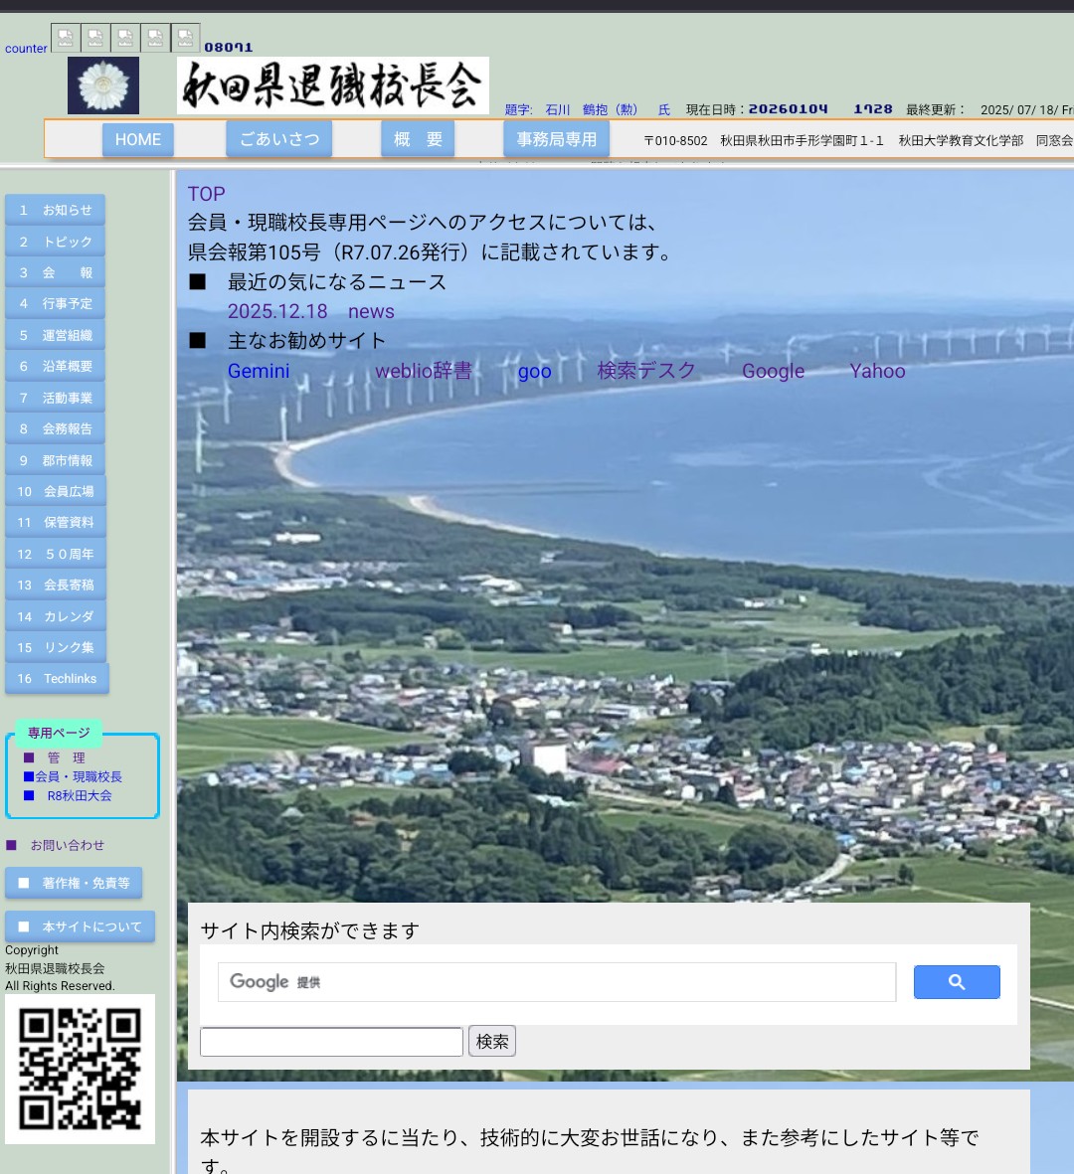Select the 行事予定 sidebar item

(56, 304)
